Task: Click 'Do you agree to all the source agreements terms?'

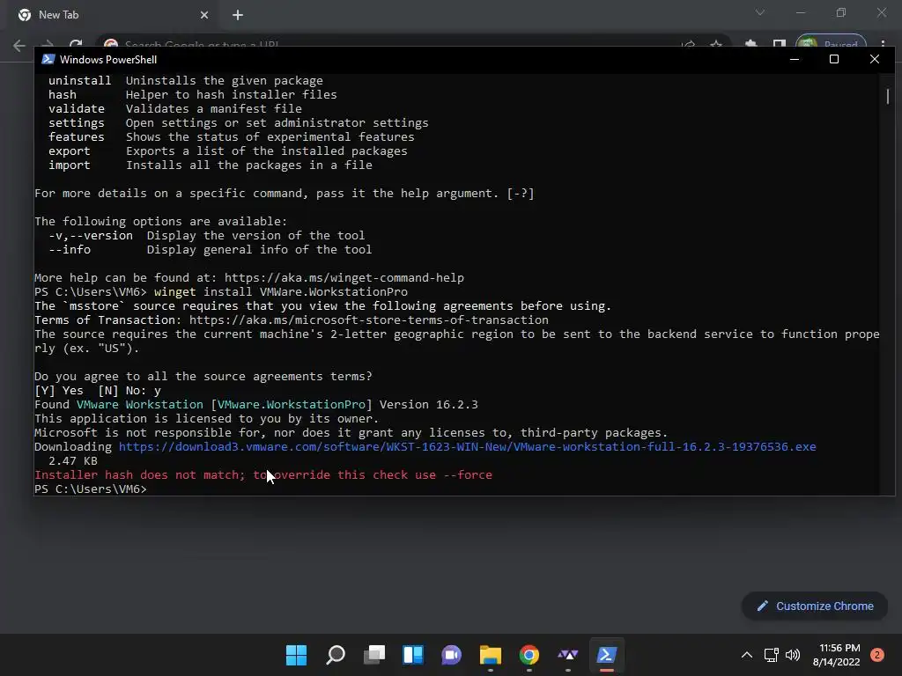Action: [203, 377]
